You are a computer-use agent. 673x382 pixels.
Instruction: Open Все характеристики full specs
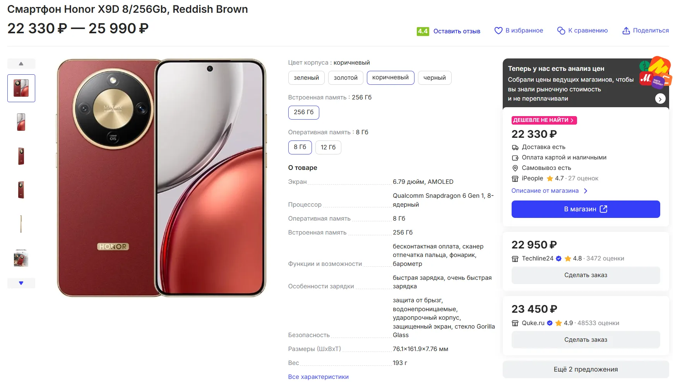coord(318,377)
